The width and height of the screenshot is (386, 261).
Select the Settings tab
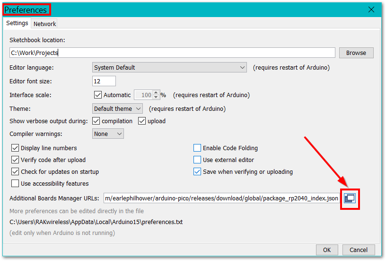pos(17,23)
